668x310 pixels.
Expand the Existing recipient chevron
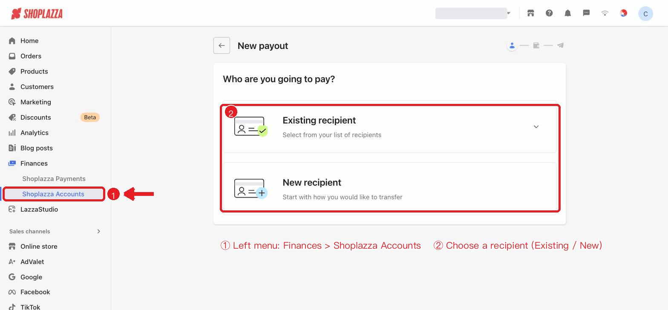536,127
